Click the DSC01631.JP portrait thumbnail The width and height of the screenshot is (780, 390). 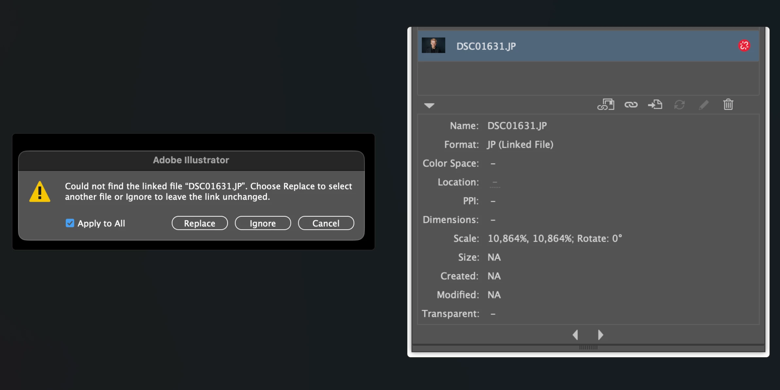pos(433,46)
